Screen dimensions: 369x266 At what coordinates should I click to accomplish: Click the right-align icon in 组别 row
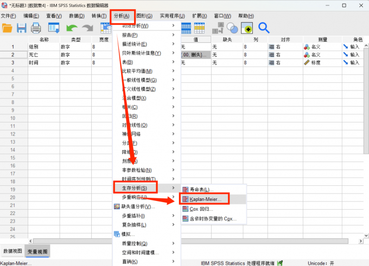(271, 47)
